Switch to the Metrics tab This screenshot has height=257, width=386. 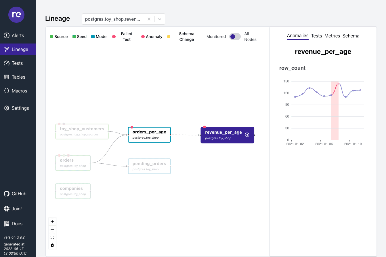[x=332, y=36]
